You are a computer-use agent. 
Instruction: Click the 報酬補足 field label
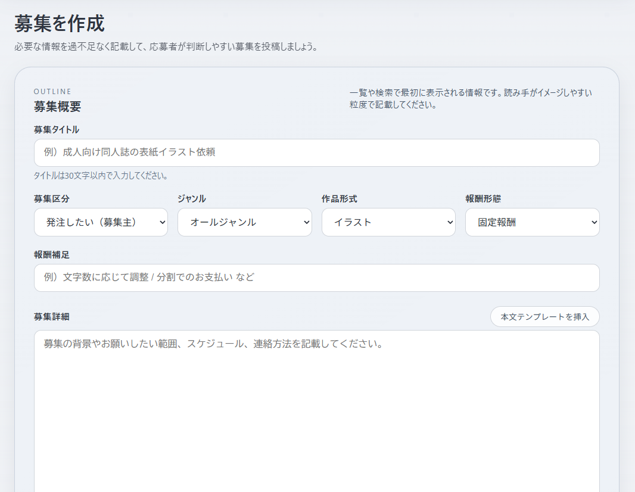52,254
